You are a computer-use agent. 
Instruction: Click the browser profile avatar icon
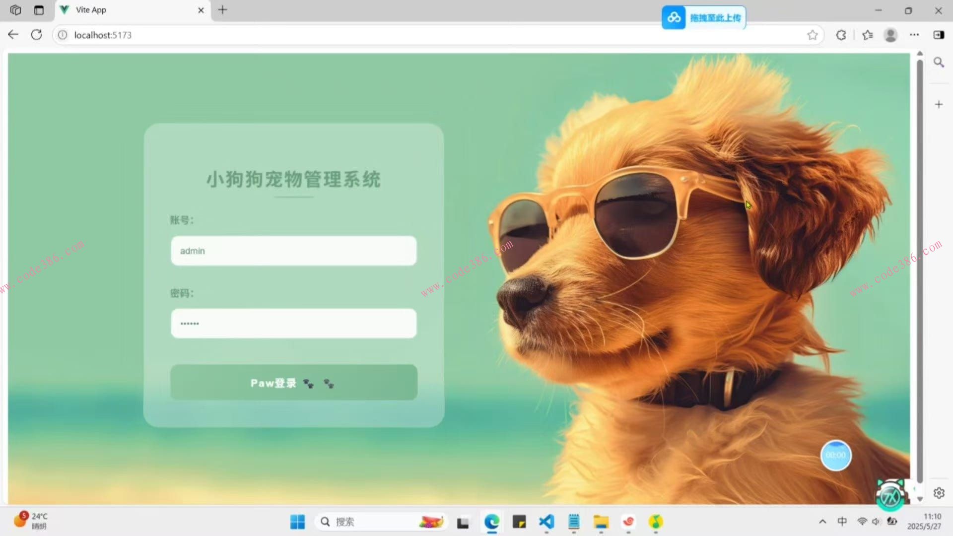890,35
